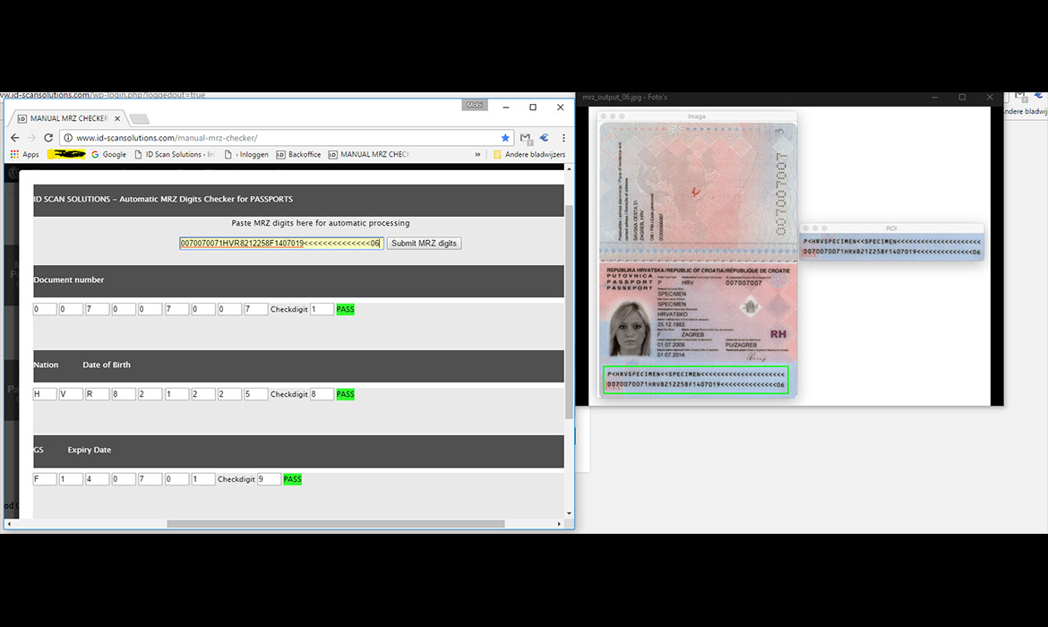Bookmark the page with the star icon
The height and width of the screenshot is (627, 1048).
pyautogui.click(x=505, y=138)
